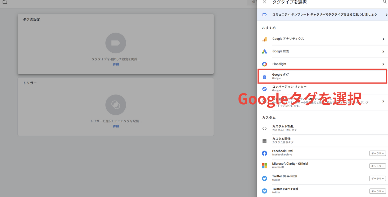Click the Microsoft Clarity logo icon
Screen dimensions: 388x197
pos(265,166)
